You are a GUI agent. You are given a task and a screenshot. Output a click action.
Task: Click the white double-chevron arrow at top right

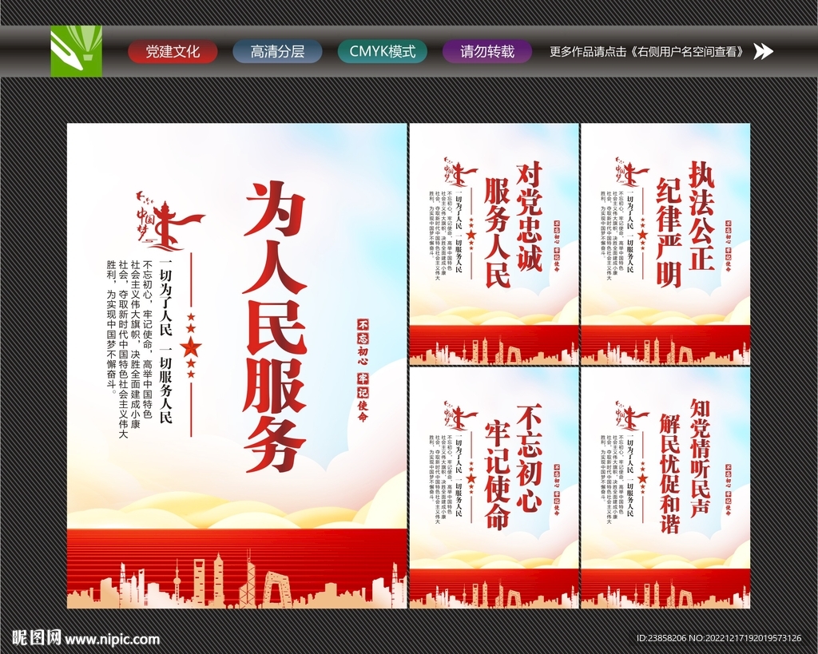pyautogui.click(x=764, y=52)
